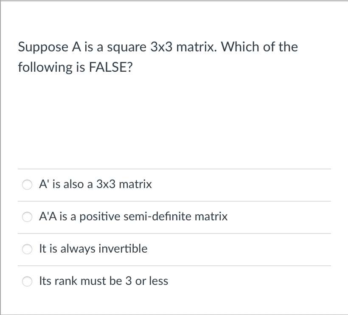348x315 pixels.
Task: Click the word "always" in the third option
Action: click(x=78, y=249)
